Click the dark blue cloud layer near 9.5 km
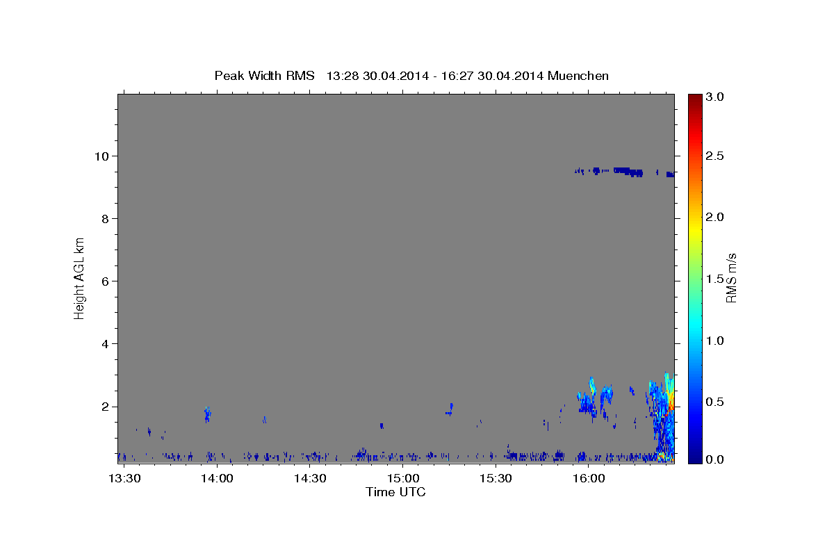 point(624,172)
